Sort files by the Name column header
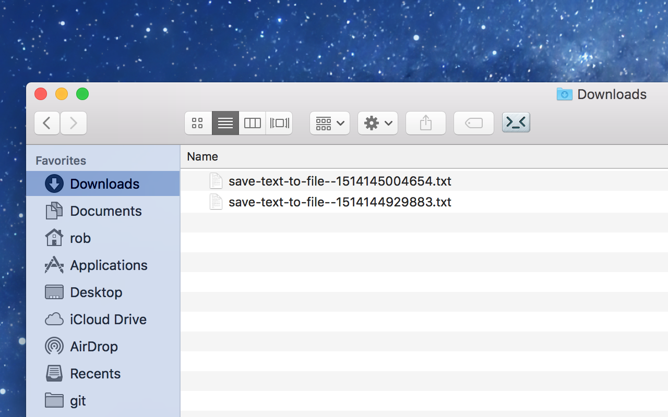 click(202, 156)
